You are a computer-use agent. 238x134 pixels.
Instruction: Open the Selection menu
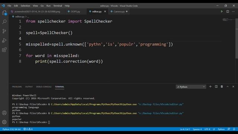[x=25, y=6]
